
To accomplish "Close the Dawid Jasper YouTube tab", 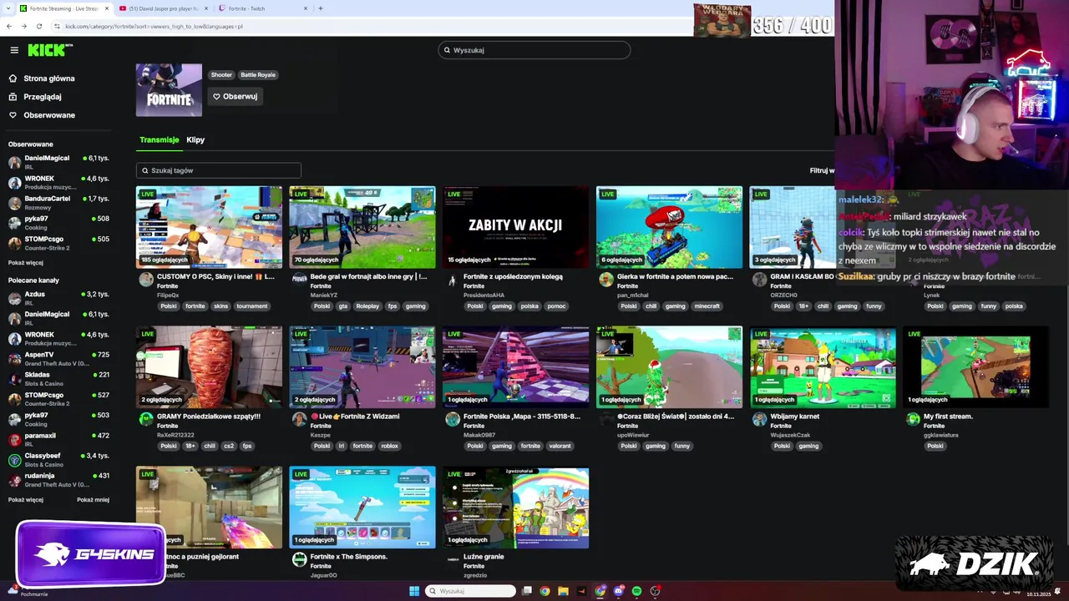I will coord(206,8).
